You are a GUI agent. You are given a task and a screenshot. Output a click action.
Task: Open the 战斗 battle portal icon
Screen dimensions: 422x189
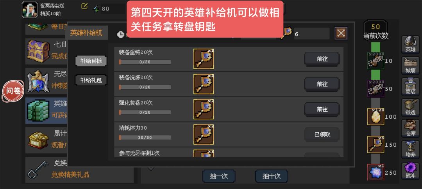(410, 170)
